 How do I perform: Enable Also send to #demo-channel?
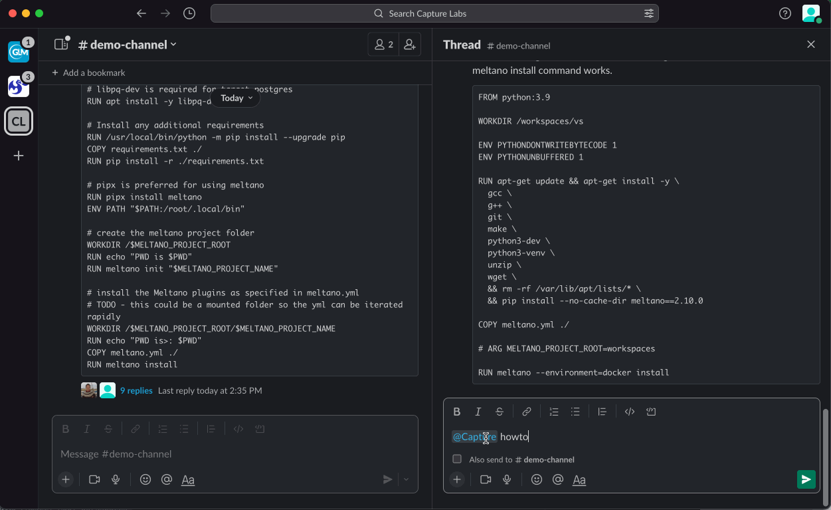click(457, 459)
